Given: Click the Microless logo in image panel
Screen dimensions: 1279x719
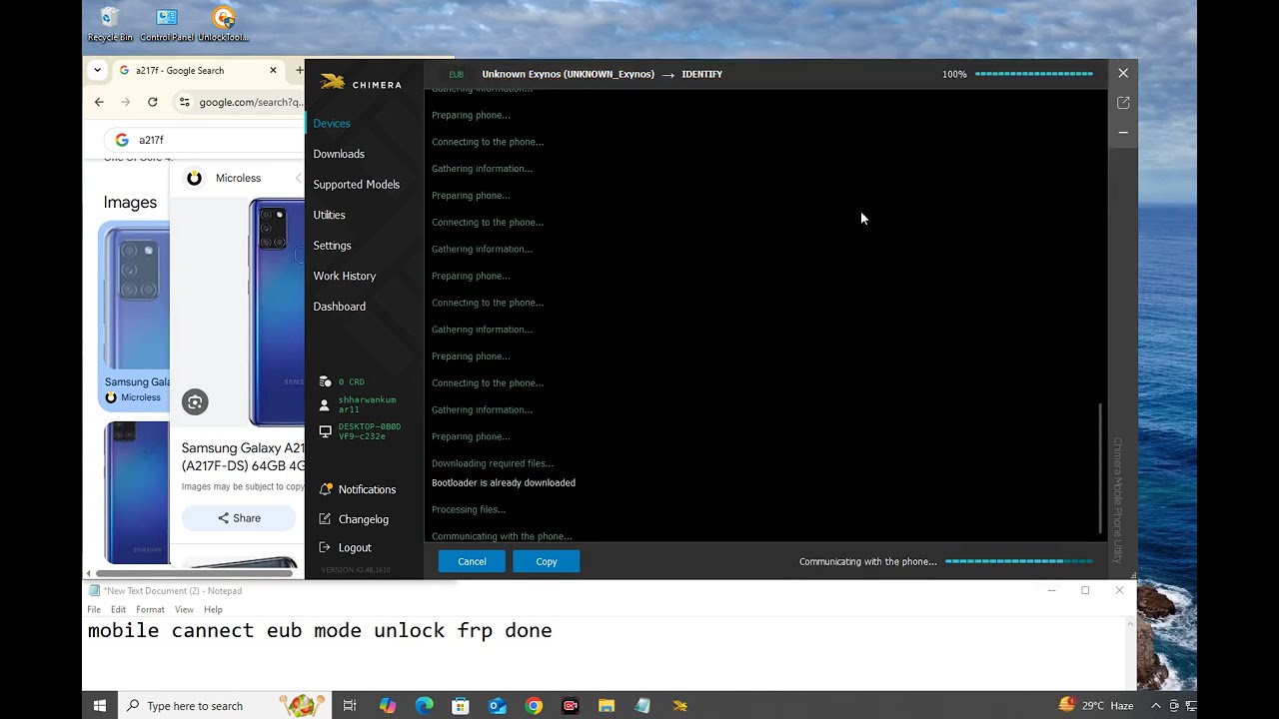Looking at the screenshot, I should 195,178.
